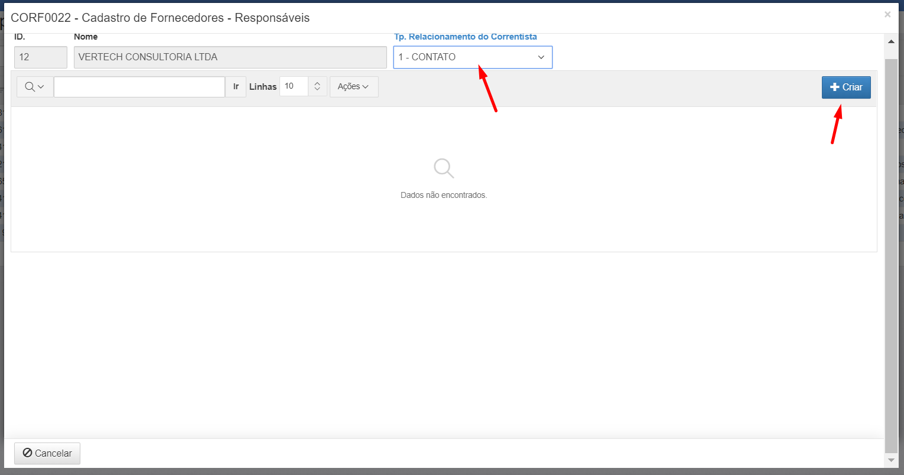Click the scrollbar up arrow
Image resolution: width=904 pixels, height=475 pixels.
[892, 41]
